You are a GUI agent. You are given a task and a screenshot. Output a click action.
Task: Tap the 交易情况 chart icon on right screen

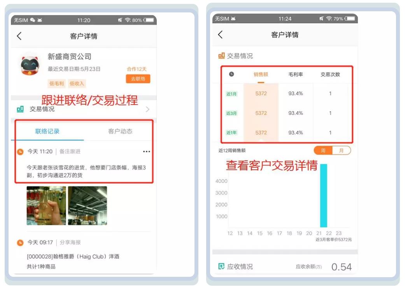(221, 56)
